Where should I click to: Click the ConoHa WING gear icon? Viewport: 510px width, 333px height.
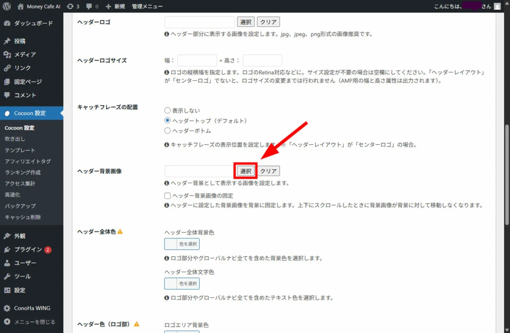7,308
